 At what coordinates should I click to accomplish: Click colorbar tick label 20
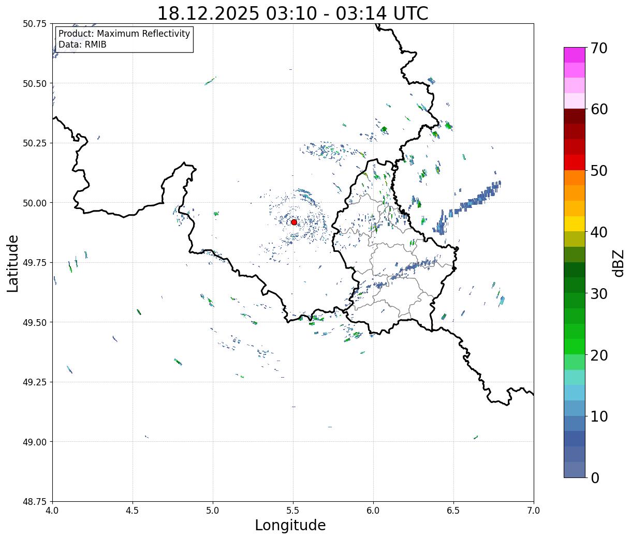coord(598,355)
